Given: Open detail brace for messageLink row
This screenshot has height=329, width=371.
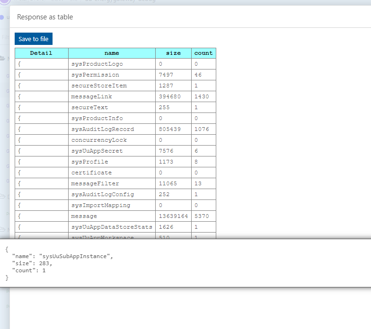Looking at the screenshot, I should tap(19, 96).
